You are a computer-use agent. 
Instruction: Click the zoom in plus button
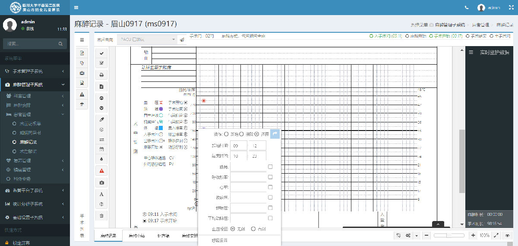[x=473, y=236]
